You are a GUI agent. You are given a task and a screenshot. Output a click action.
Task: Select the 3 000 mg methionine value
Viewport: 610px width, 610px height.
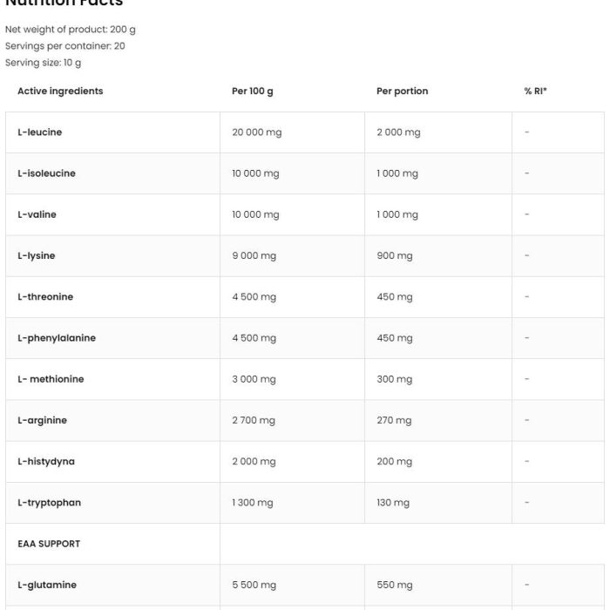tap(254, 379)
